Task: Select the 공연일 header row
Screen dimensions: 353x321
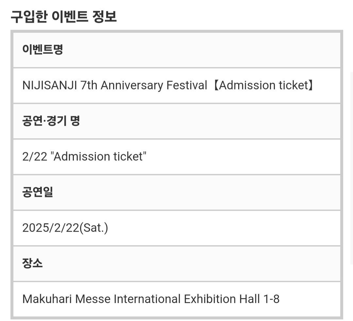Action: (x=177, y=193)
